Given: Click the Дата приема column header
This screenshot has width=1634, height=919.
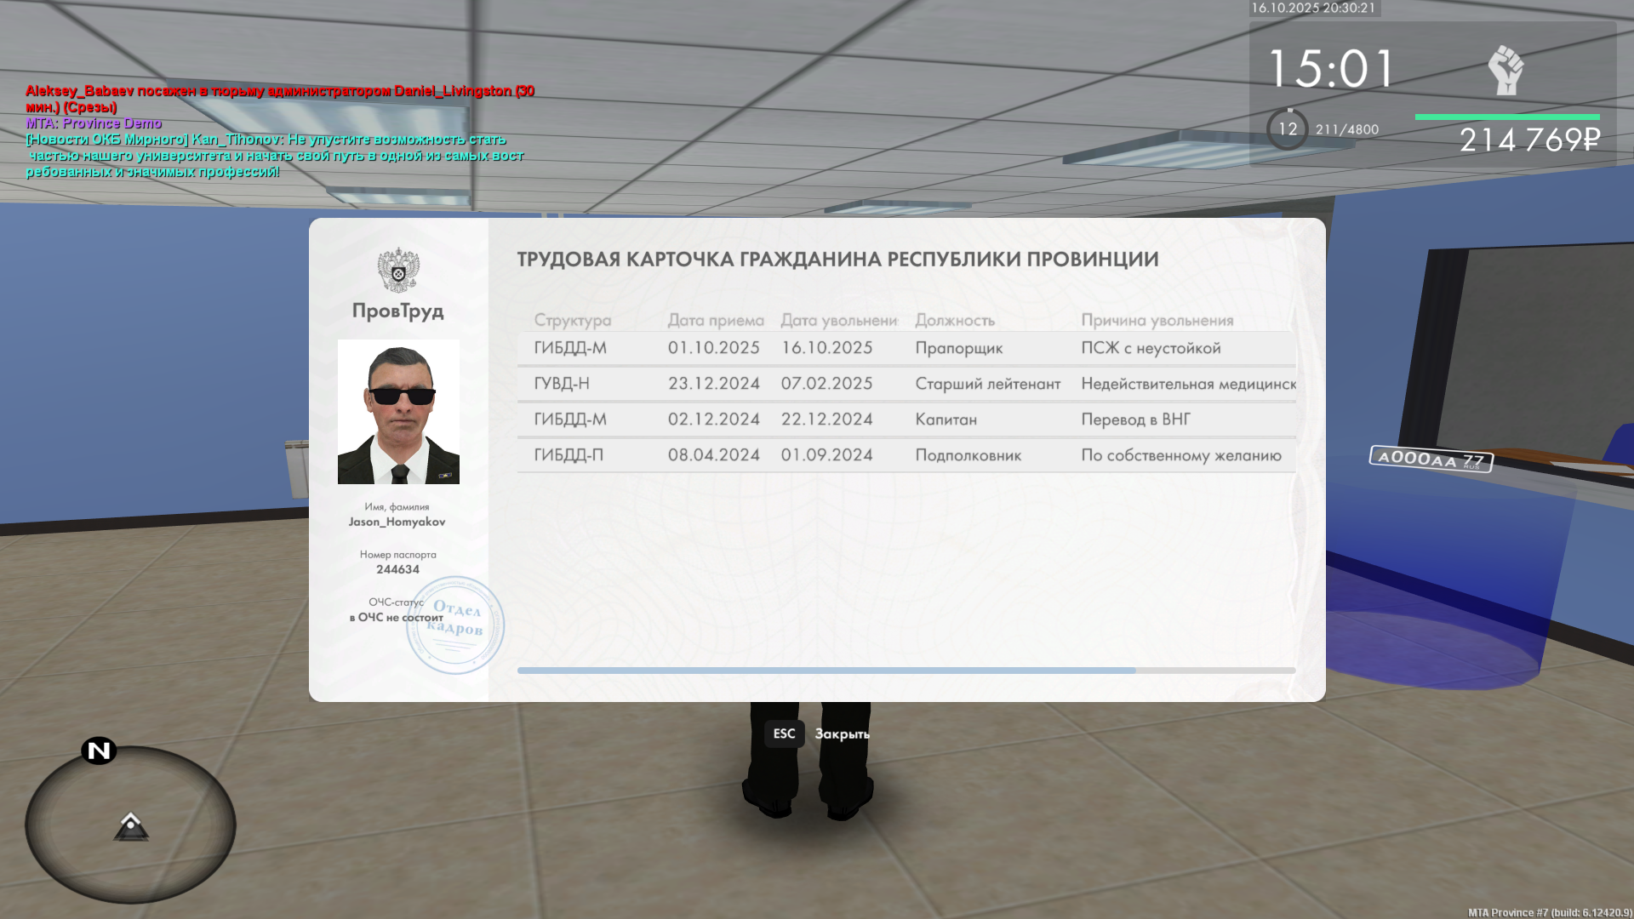Looking at the screenshot, I should pos(715,320).
